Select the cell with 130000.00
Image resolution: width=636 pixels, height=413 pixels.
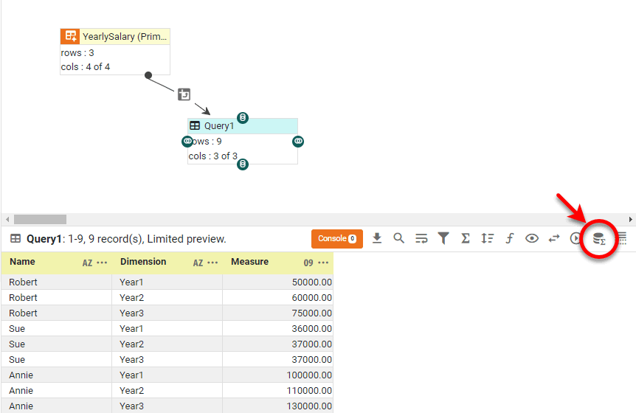[278, 406]
